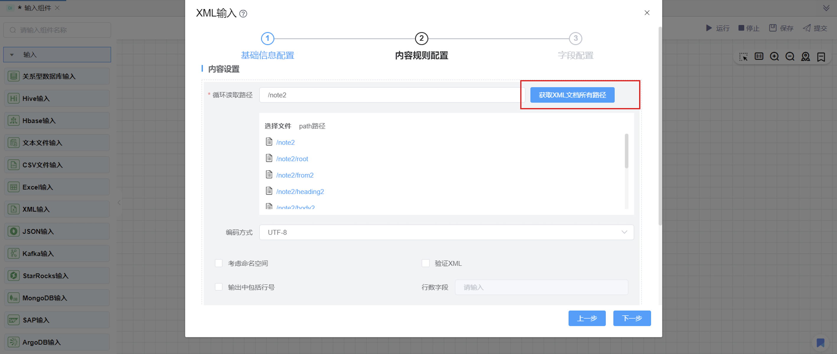
Task: Collapse the left component panel arrow
Action: click(119, 203)
